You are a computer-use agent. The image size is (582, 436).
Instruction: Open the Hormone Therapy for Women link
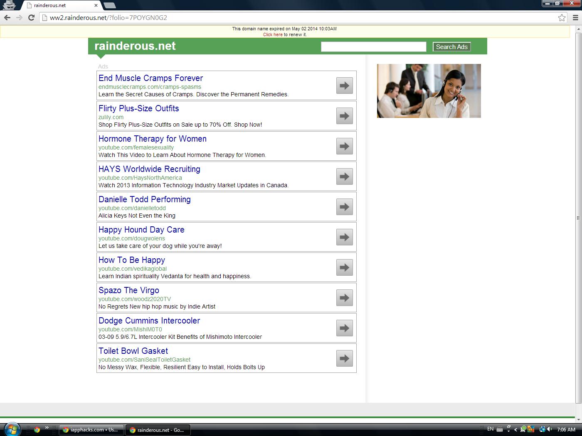pos(152,139)
